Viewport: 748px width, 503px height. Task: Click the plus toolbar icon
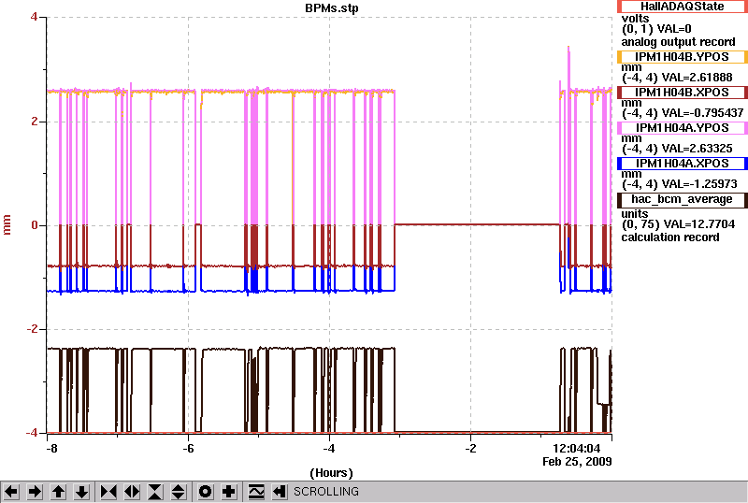coord(229,492)
